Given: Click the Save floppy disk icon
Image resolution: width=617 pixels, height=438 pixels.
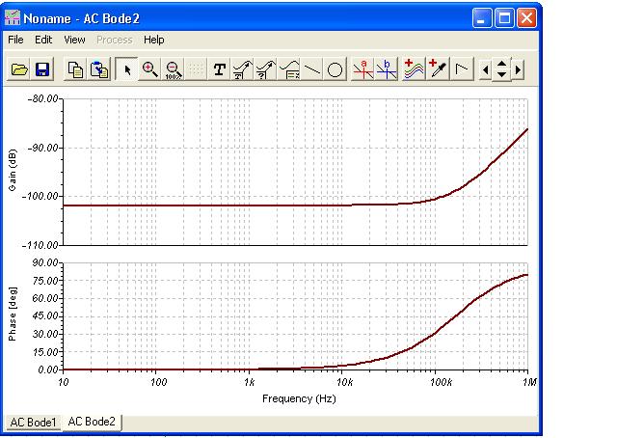Looking at the screenshot, I should click(42, 69).
